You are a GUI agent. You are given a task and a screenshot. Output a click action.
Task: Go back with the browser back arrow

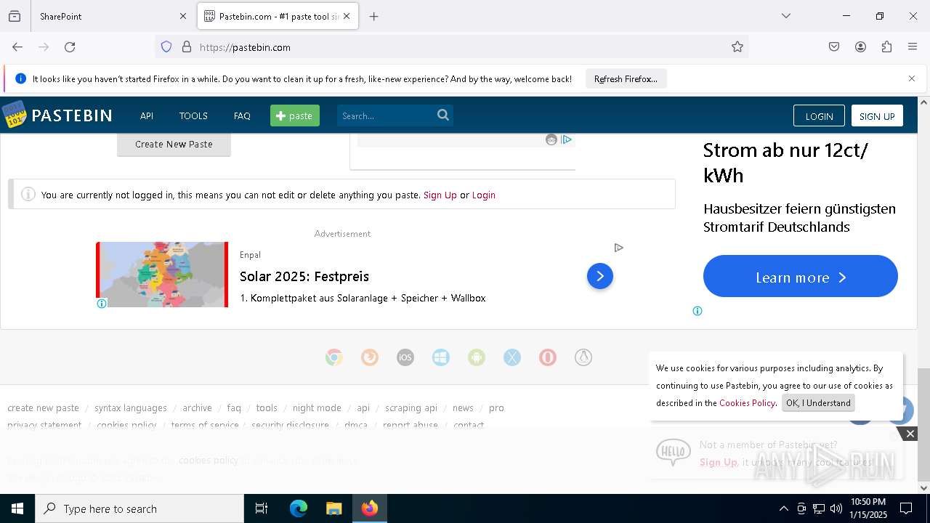[17, 47]
